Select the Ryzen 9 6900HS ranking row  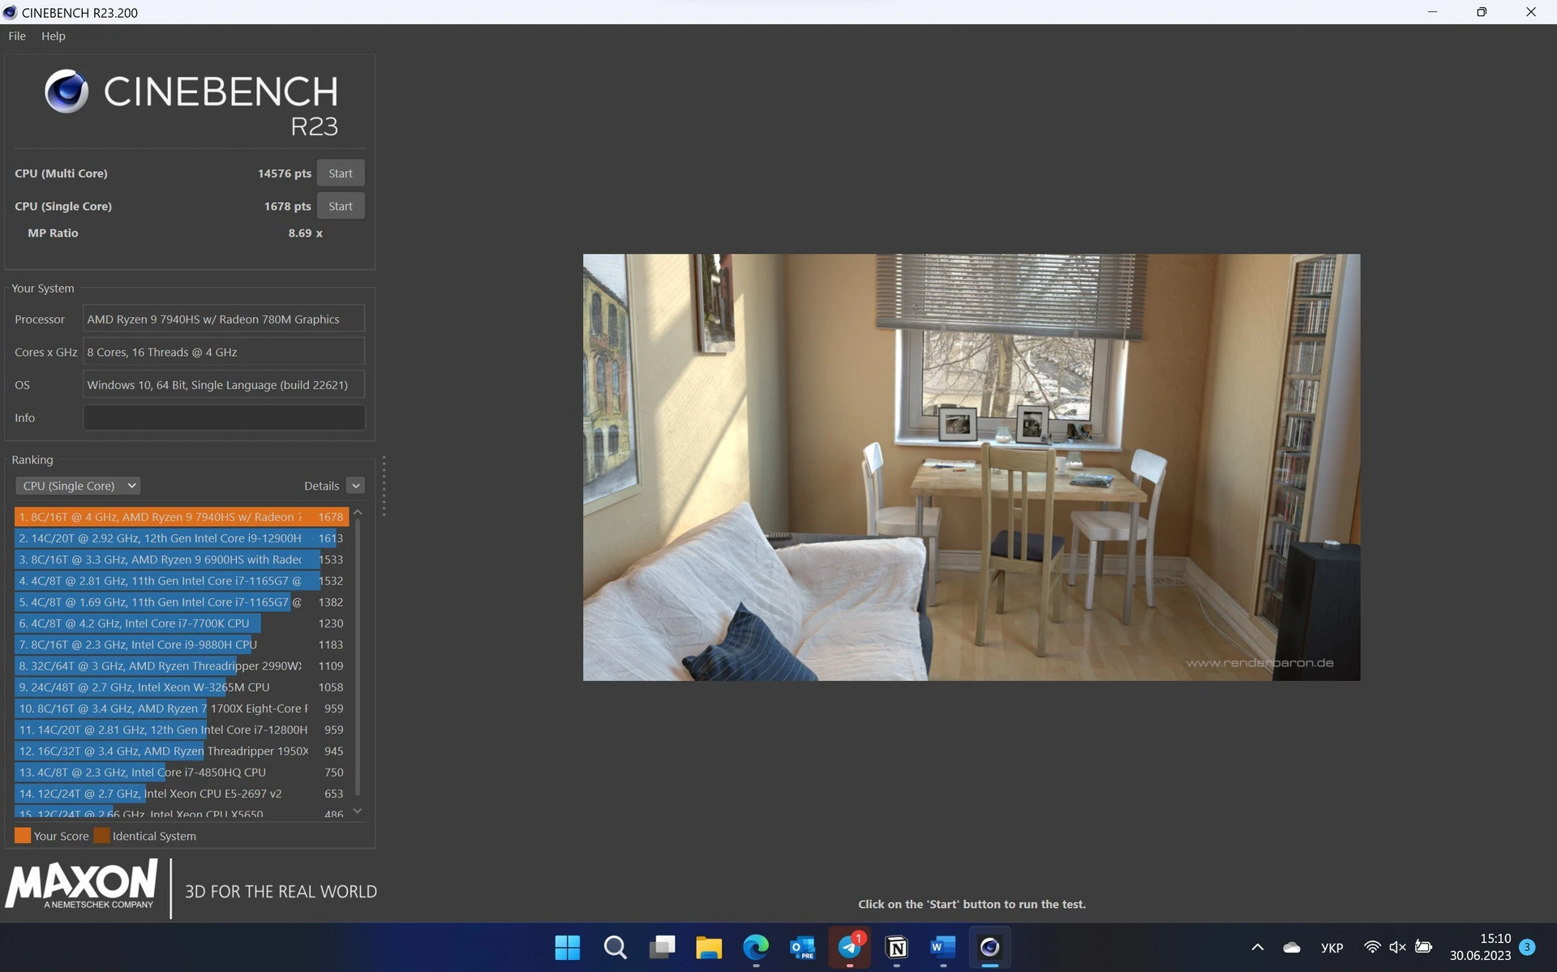(x=182, y=559)
